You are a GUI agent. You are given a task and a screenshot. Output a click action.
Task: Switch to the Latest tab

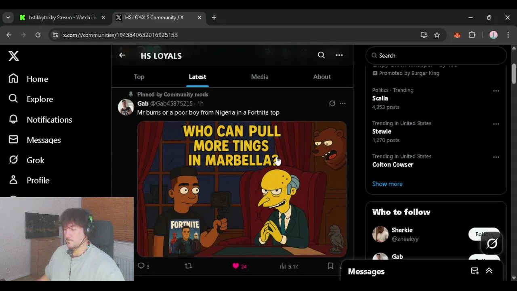pos(198,77)
